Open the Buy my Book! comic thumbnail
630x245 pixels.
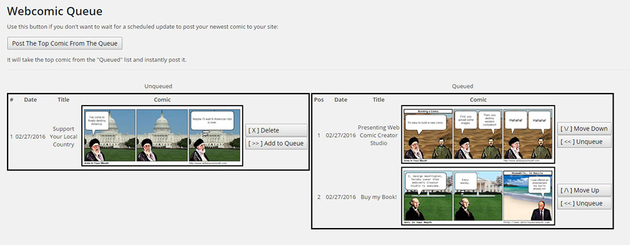(x=478, y=197)
